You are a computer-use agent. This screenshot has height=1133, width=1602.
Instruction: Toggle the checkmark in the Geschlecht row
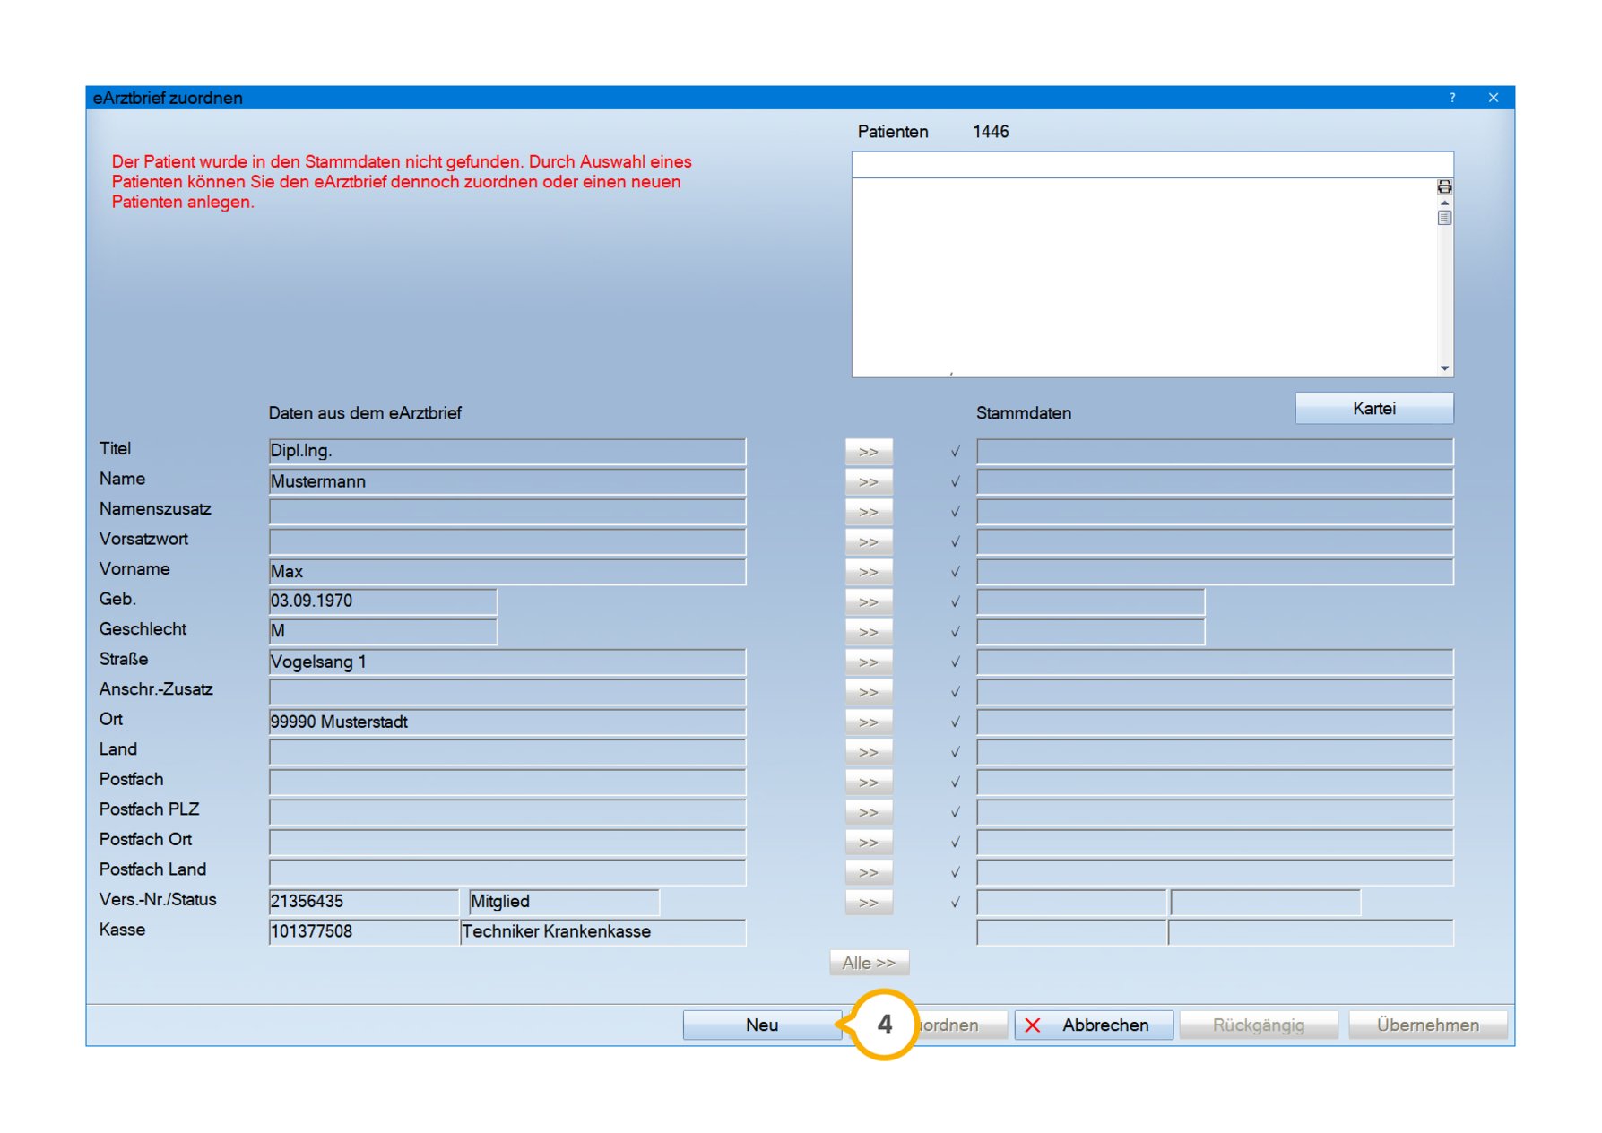coord(956,632)
